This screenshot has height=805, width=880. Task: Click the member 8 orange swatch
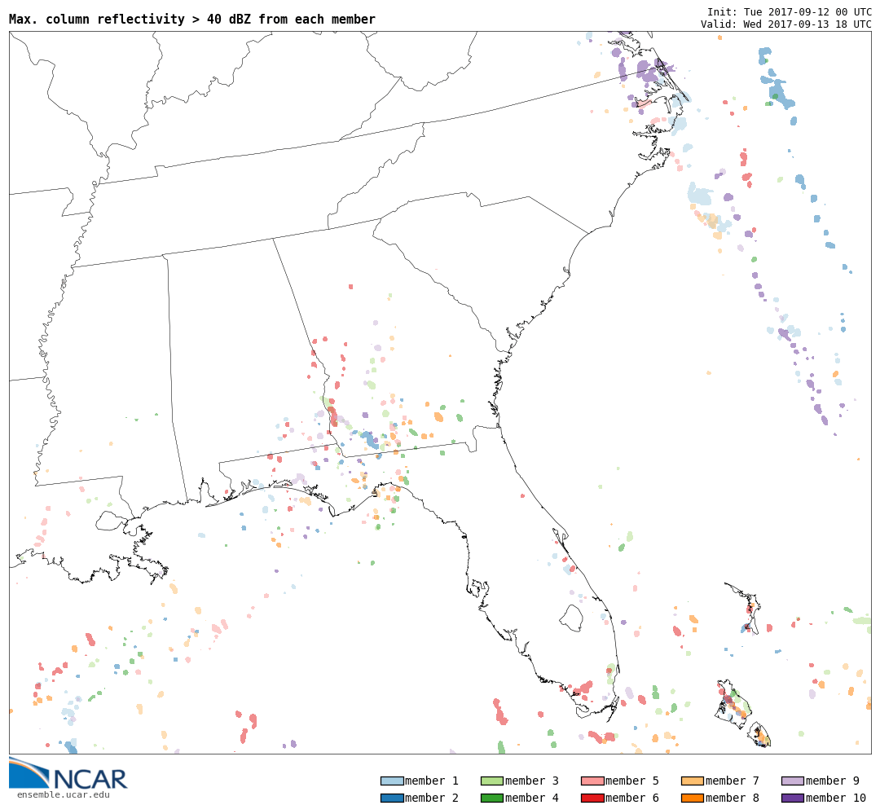click(x=693, y=798)
